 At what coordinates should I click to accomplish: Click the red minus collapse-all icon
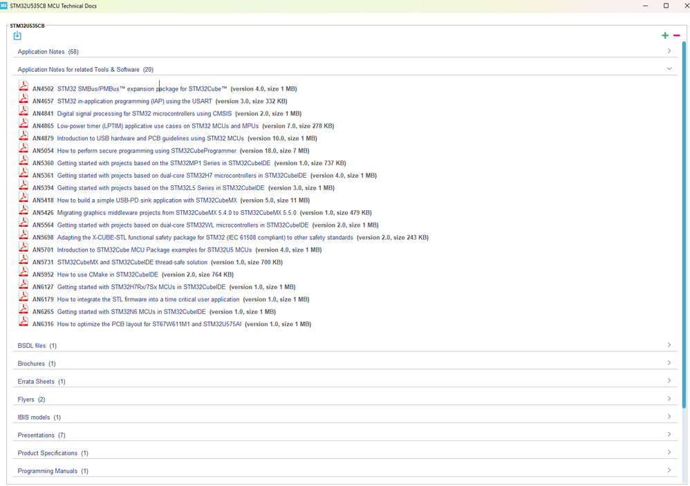click(x=677, y=35)
